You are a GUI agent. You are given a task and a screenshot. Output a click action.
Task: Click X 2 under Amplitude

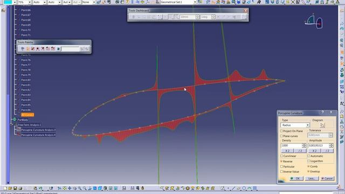pyautogui.click(x=314, y=151)
